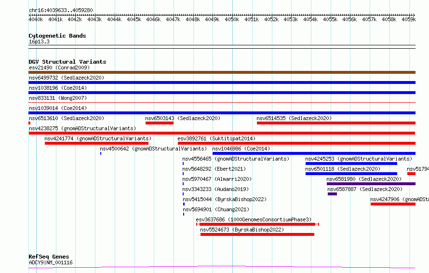Image resolution: width=429 pixels, height=273 pixels.
Task: Click nsv4241774 (gnomADStructuralVariants) label
Action: (x=98, y=138)
